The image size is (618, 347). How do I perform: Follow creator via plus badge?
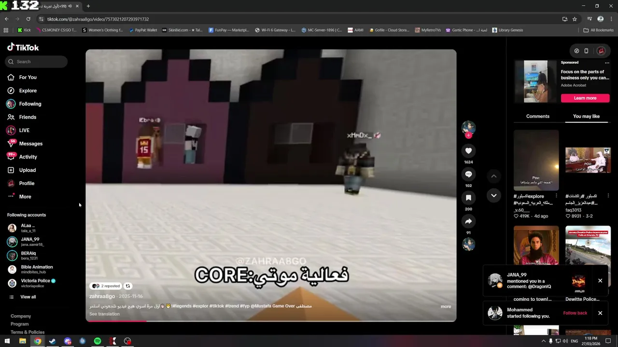468,135
